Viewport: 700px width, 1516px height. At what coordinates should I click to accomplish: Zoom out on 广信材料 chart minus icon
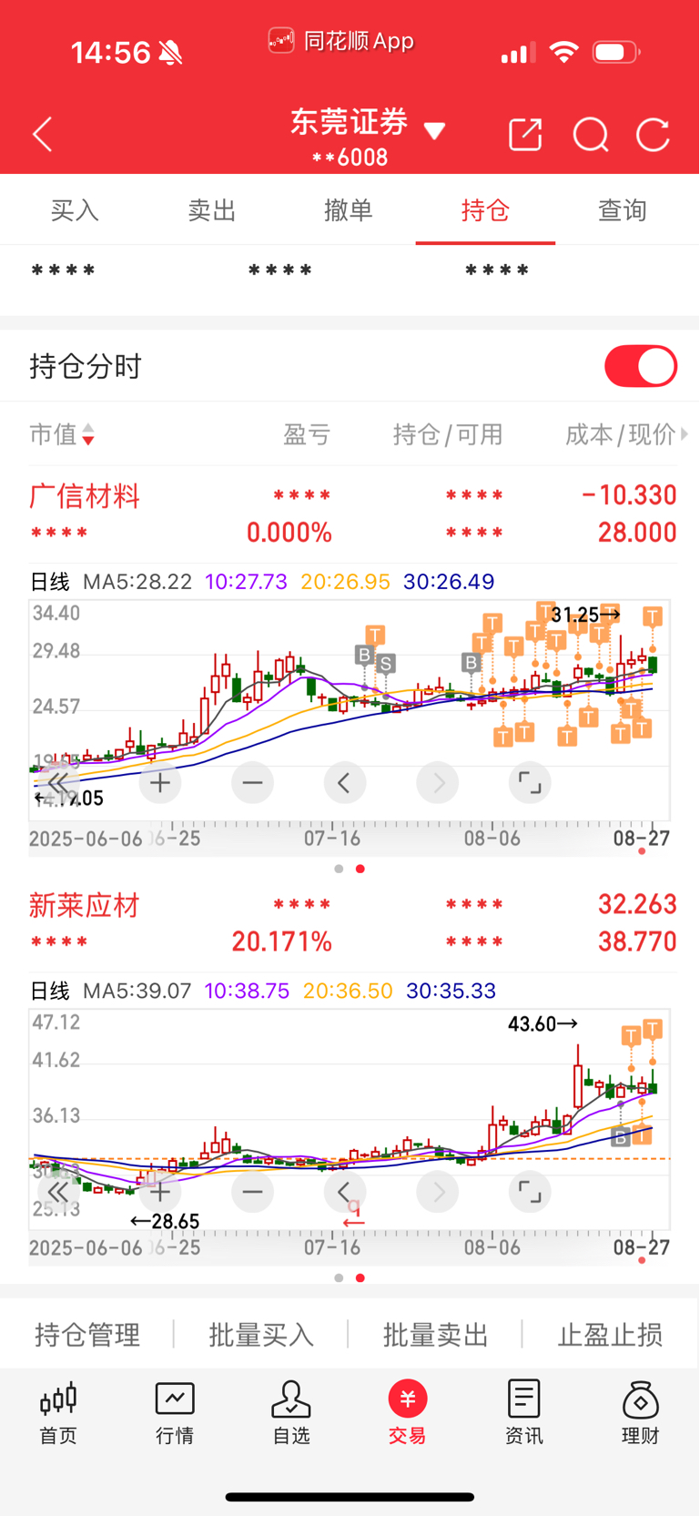coord(252,783)
